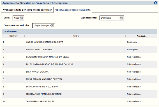Select the Observações sobre o estudante tab
Screen dimensions: 159x107
pyautogui.click(x=73, y=10)
